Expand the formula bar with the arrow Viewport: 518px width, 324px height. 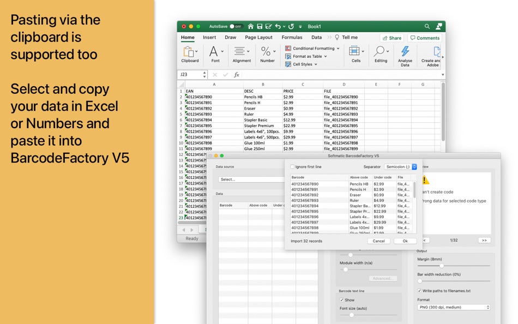coord(443,75)
